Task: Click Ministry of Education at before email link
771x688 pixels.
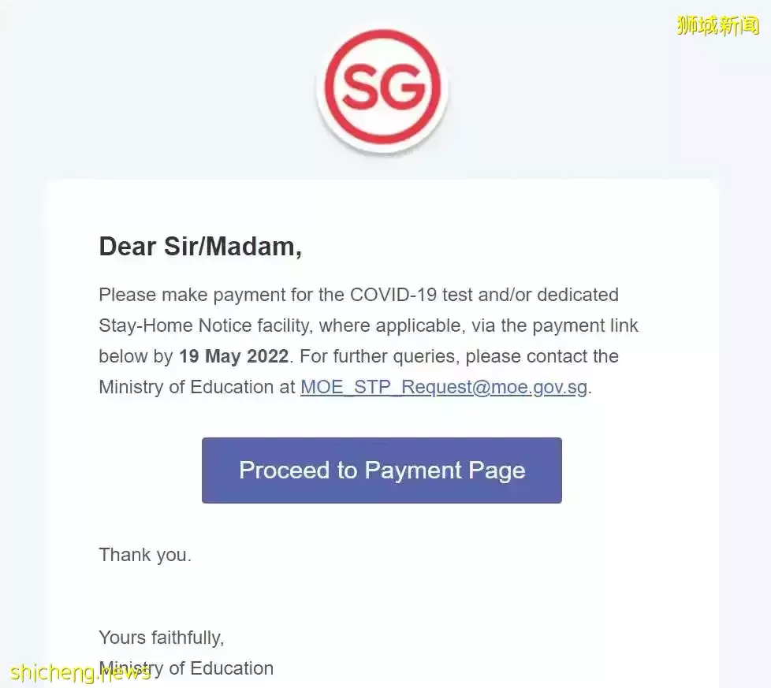Action: click(x=196, y=387)
